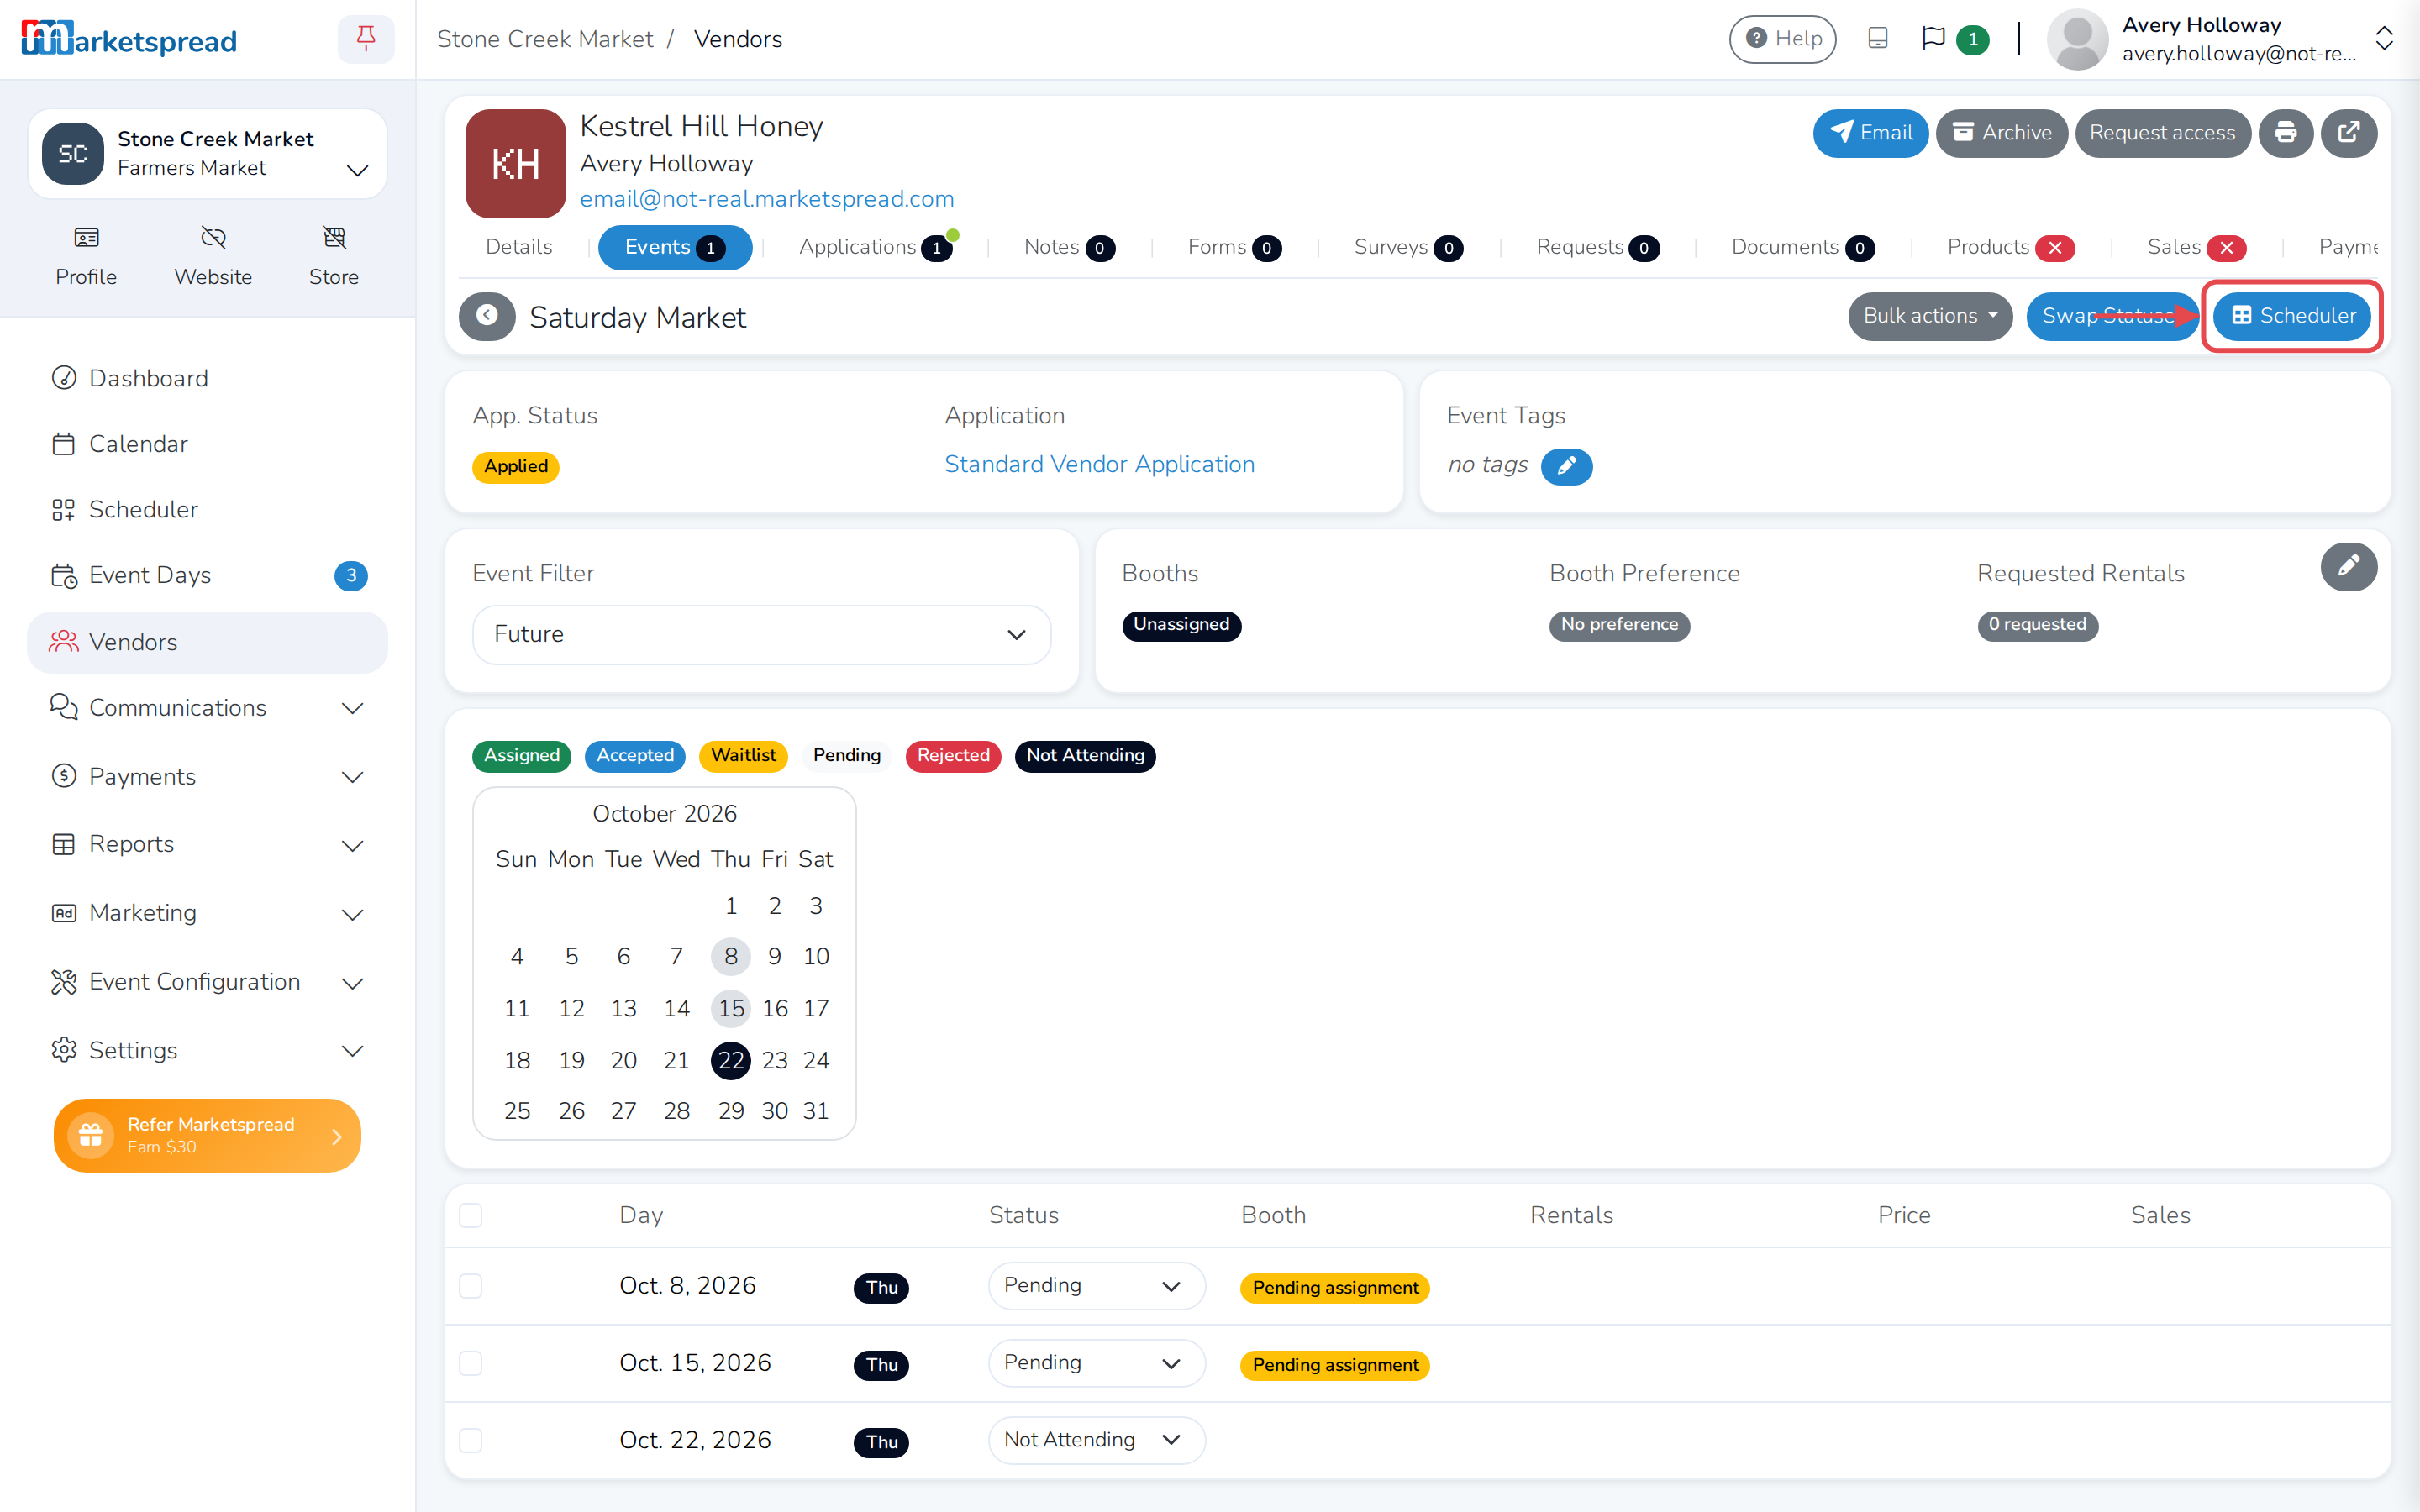Open the Website shortcut icon
2420x1512 pixels.
click(x=213, y=237)
